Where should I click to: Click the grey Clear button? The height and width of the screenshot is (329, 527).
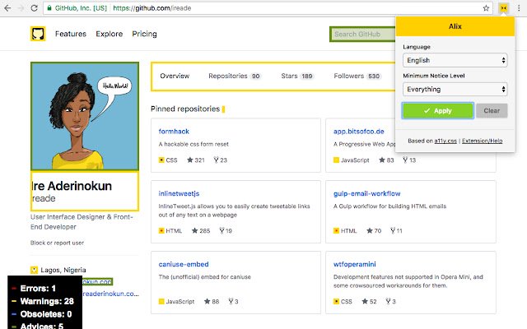492,110
